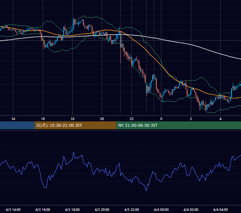Image resolution: width=241 pixels, height=213 pixels.
Task: Click the 18 hour label on price chart axis
Action: pos(72,119)
